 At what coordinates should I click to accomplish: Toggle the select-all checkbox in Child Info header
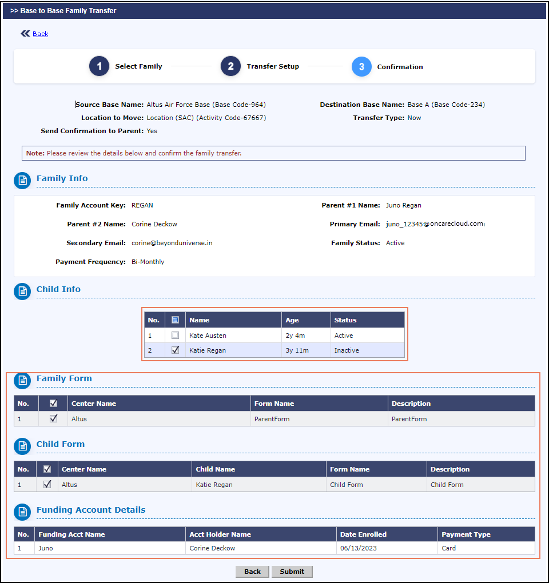coord(175,320)
